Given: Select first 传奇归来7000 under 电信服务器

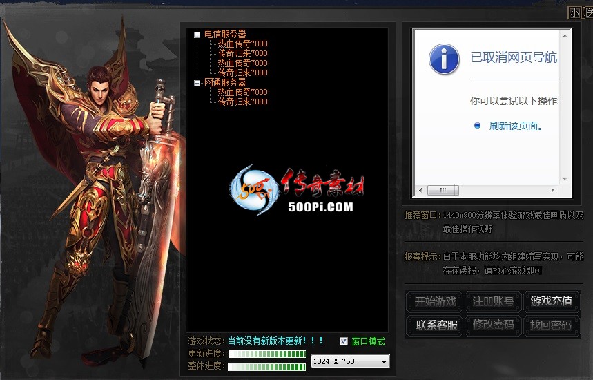Looking at the screenshot, I should click(242, 53).
